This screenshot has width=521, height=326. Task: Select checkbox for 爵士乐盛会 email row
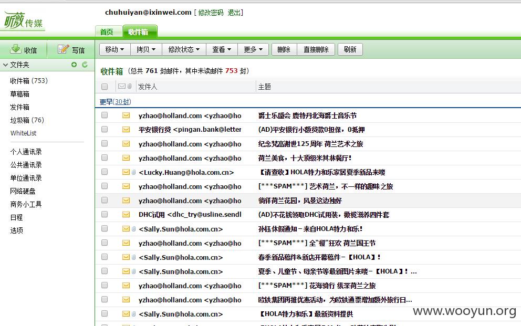[105, 115]
